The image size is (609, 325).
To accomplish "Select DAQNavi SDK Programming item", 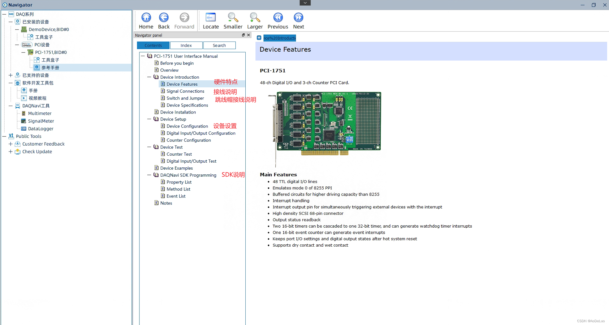I will click(x=188, y=175).
